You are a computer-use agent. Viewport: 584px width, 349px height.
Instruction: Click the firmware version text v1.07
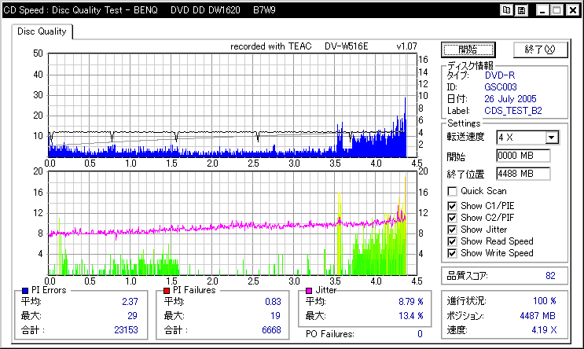click(406, 46)
